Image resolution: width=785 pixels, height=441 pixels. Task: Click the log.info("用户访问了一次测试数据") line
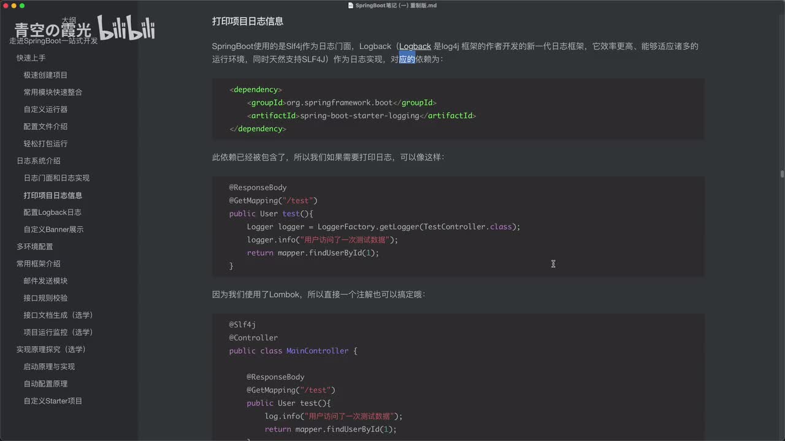(x=334, y=416)
